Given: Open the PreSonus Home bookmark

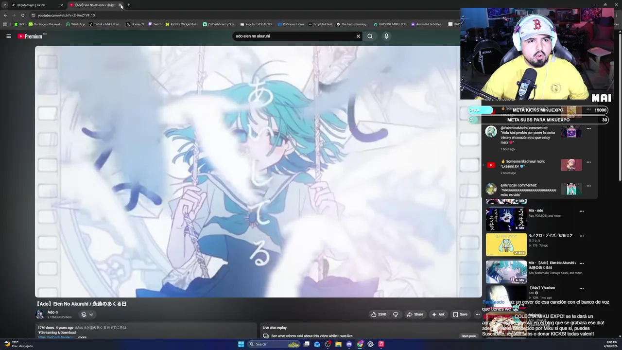Looking at the screenshot, I should point(291,24).
